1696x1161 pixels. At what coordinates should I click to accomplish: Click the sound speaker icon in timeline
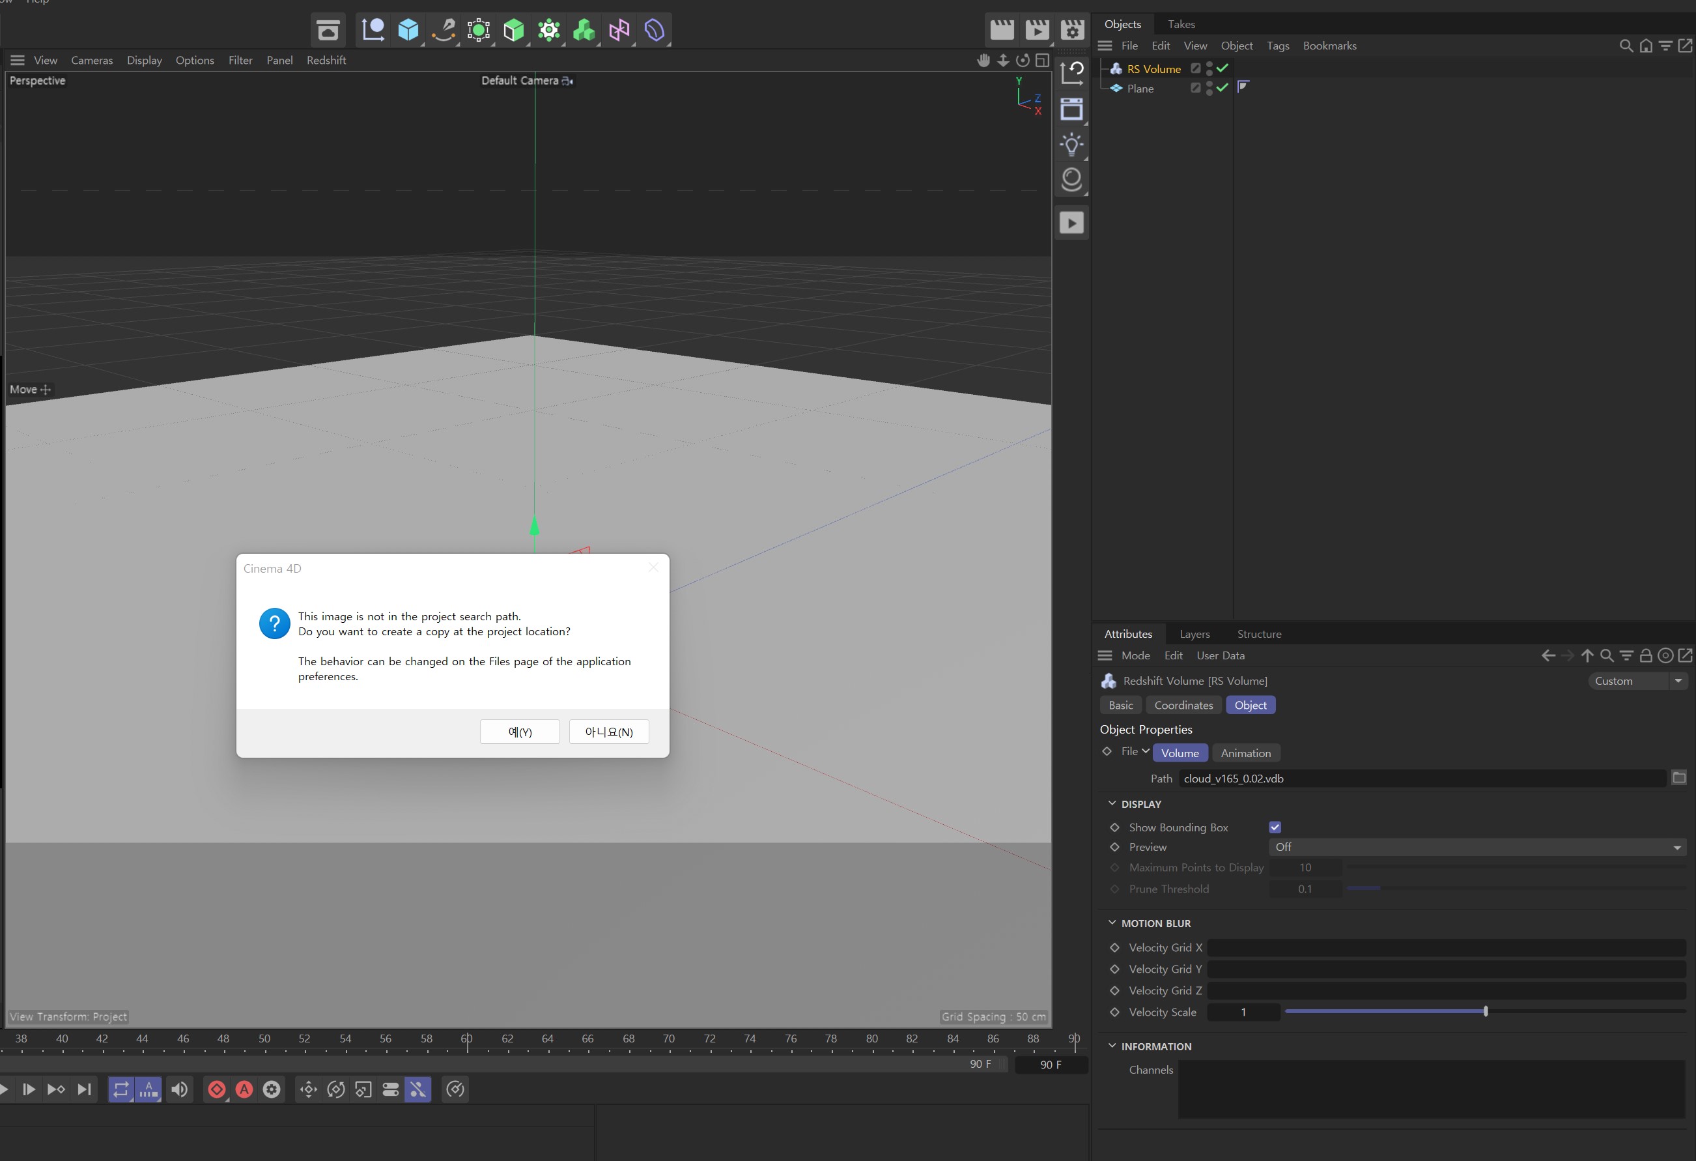click(179, 1089)
